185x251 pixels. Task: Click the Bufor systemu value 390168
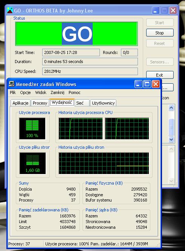point(140,200)
